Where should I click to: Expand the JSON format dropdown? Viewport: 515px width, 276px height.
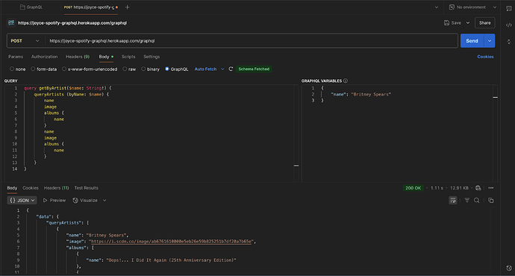click(x=22, y=200)
